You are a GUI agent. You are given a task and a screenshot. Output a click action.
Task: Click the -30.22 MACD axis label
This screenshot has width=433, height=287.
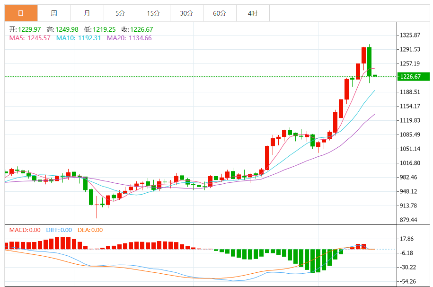click(407, 268)
